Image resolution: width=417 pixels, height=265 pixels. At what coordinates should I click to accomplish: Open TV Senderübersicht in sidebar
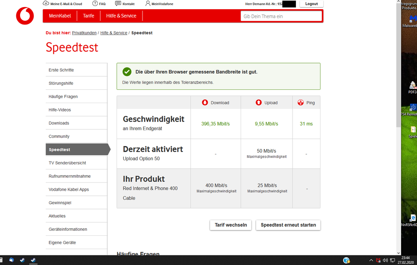point(76,163)
